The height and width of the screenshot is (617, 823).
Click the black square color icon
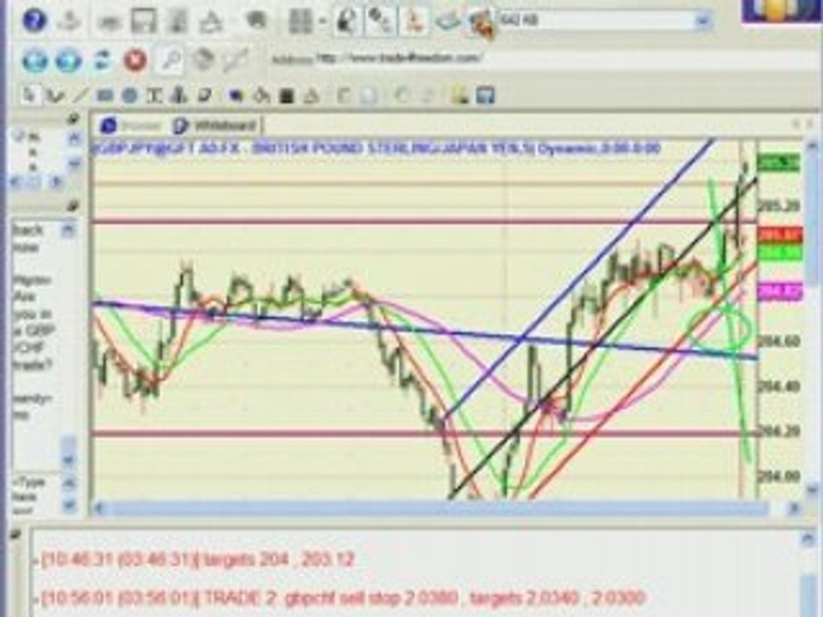click(x=286, y=96)
